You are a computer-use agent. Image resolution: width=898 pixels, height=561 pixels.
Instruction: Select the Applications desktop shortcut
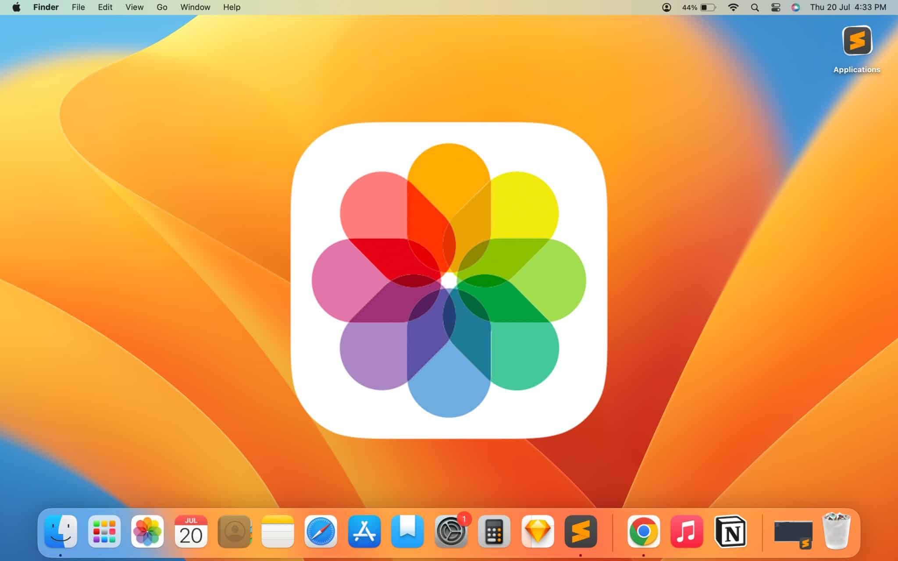click(x=857, y=41)
